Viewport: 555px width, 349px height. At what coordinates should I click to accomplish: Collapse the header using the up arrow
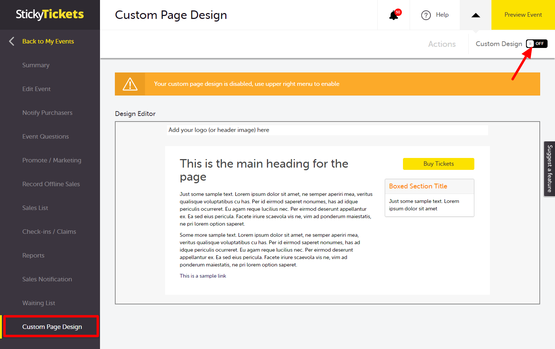tap(475, 15)
